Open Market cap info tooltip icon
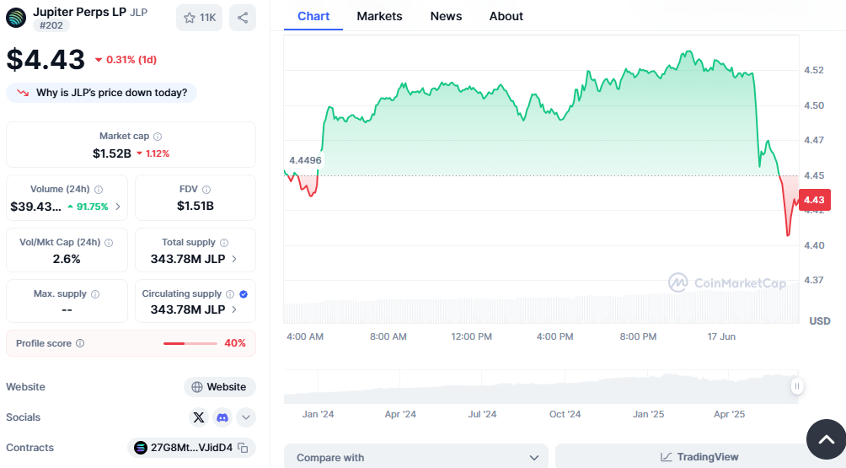Viewport: 846px width, 468px height. tap(158, 137)
